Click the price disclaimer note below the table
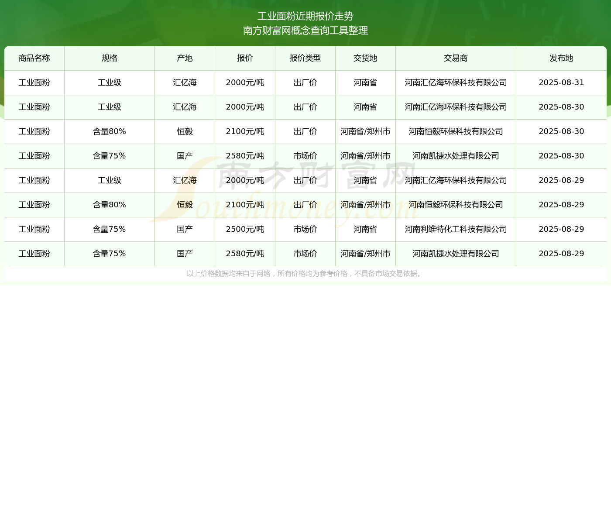Image resolution: width=611 pixels, height=526 pixels. pyautogui.click(x=305, y=274)
